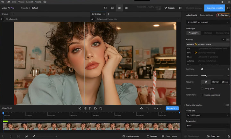Open the Process menu

[21, 2]
